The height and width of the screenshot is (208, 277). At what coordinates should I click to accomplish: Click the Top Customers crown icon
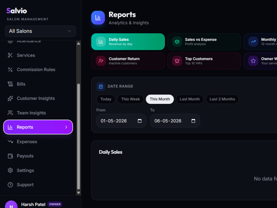click(177, 61)
